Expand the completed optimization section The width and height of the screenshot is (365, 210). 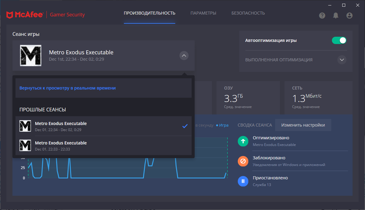point(342,60)
